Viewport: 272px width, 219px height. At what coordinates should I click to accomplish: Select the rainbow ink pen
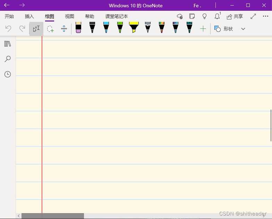162,27
